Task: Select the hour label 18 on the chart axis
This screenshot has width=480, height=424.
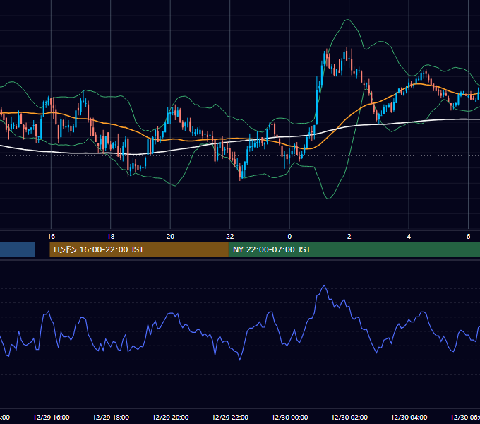Action: click(111, 237)
